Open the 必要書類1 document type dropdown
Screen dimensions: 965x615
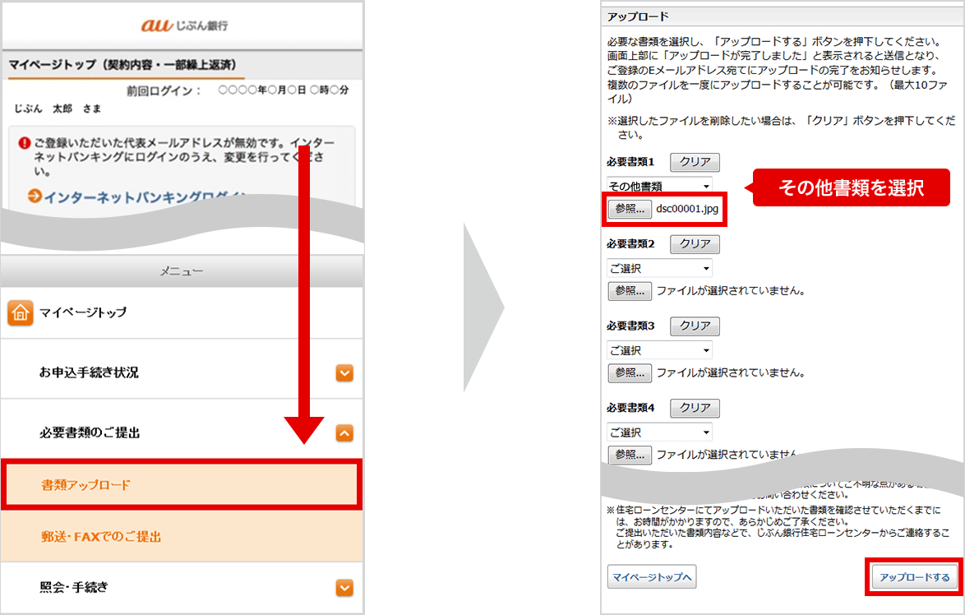pos(659,187)
